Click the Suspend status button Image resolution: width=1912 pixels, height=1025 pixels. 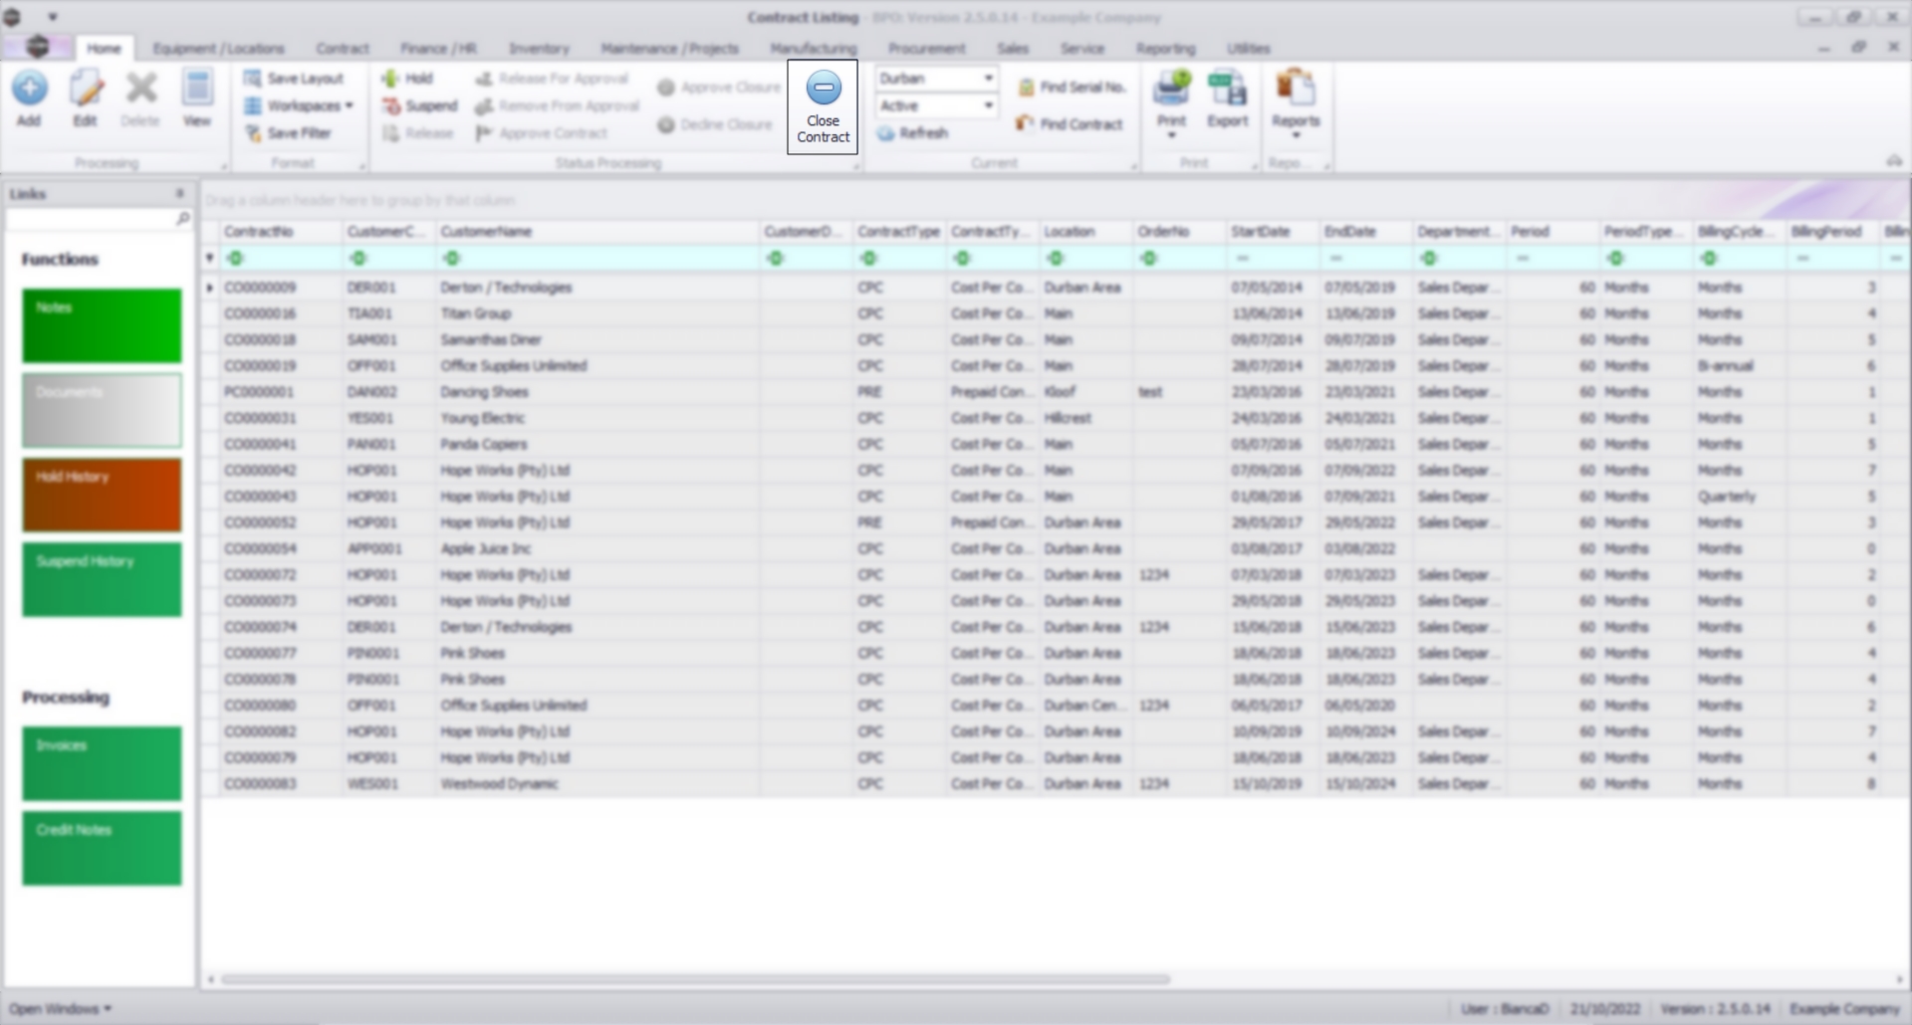pyautogui.click(x=419, y=105)
